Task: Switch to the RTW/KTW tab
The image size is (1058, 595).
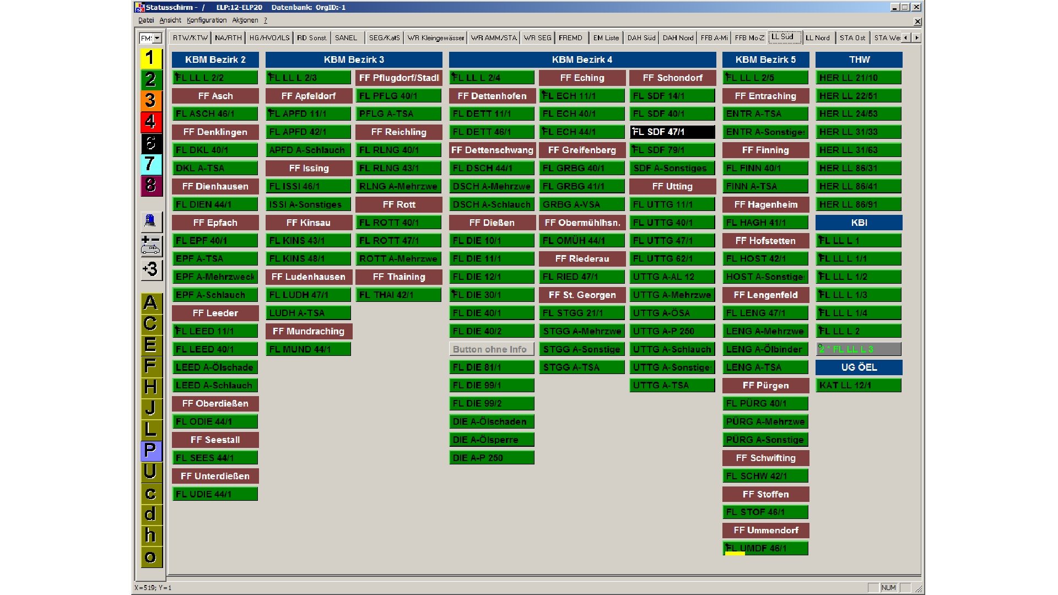Action: [190, 38]
